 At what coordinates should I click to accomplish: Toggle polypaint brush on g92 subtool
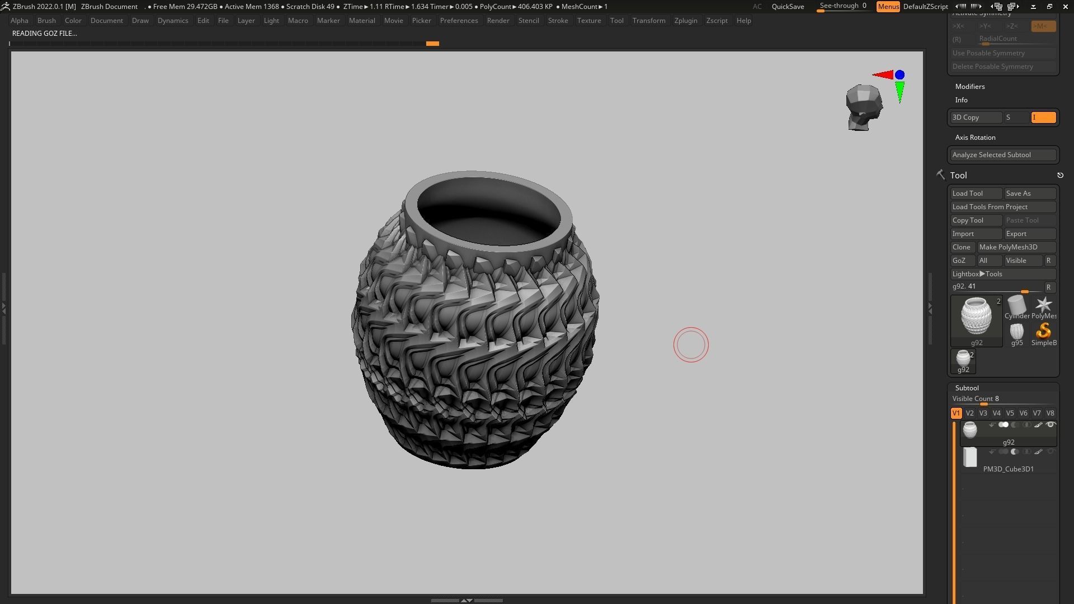point(1038,425)
